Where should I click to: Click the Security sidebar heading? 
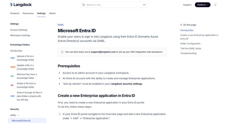pyautogui.click(x=14, y=109)
